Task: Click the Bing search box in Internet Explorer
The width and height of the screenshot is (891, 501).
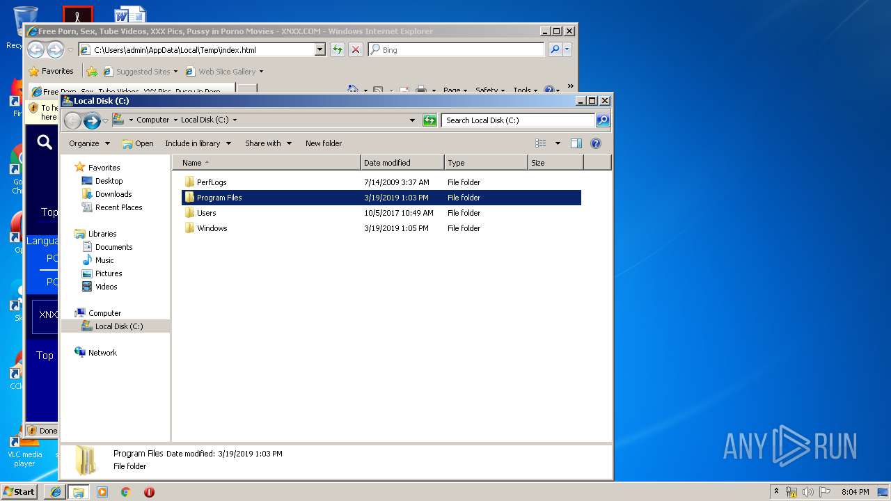Action: pos(457,50)
